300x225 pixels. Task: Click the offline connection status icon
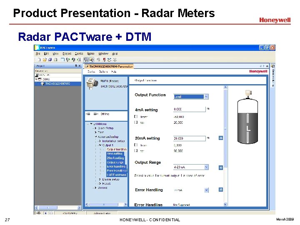tap(92, 114)
